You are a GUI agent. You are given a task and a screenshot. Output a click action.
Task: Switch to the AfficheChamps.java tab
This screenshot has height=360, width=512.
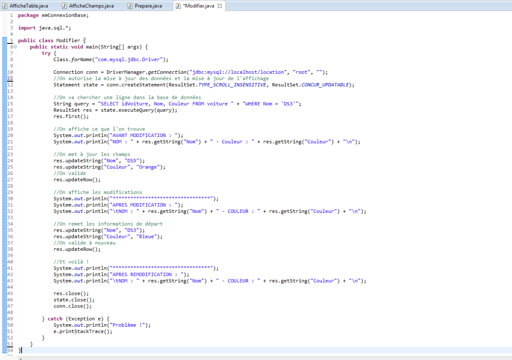(x=91, y=6)
